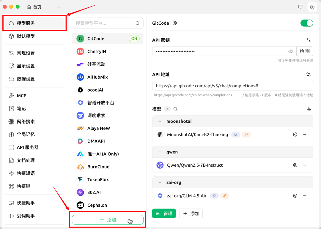The width and height of the screenshot is (321, 229).
Task: Click the 检测 check button
Action: (x=305, y=51)
